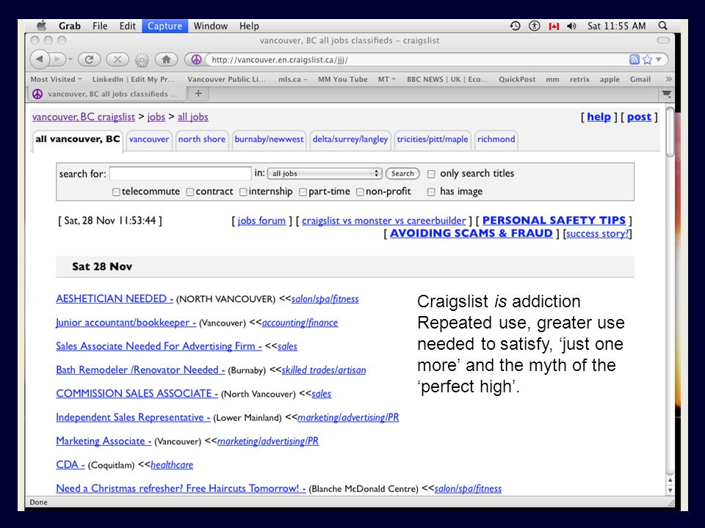Click the post link
Image resolution: width=705 pixels, height=528 pixels.
point(639,117)
